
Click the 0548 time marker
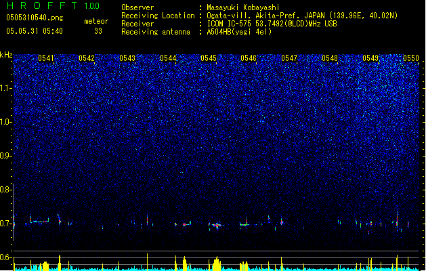pos(330,58)
